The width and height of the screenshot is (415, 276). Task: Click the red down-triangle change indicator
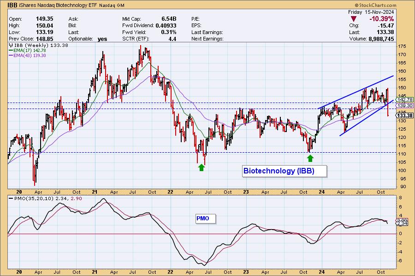(354, 19)
